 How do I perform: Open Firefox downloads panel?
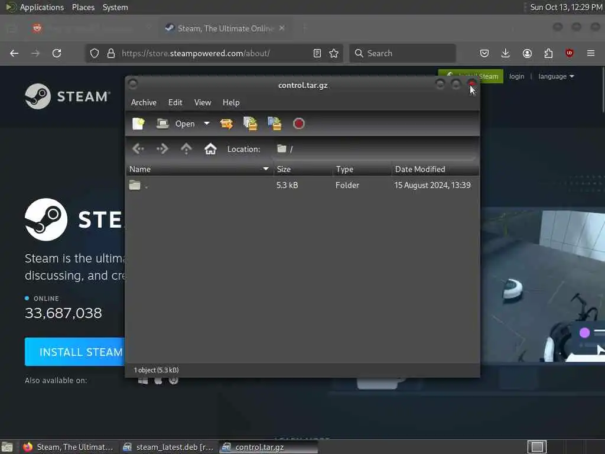pyautogui.click(x=506, y=53)
